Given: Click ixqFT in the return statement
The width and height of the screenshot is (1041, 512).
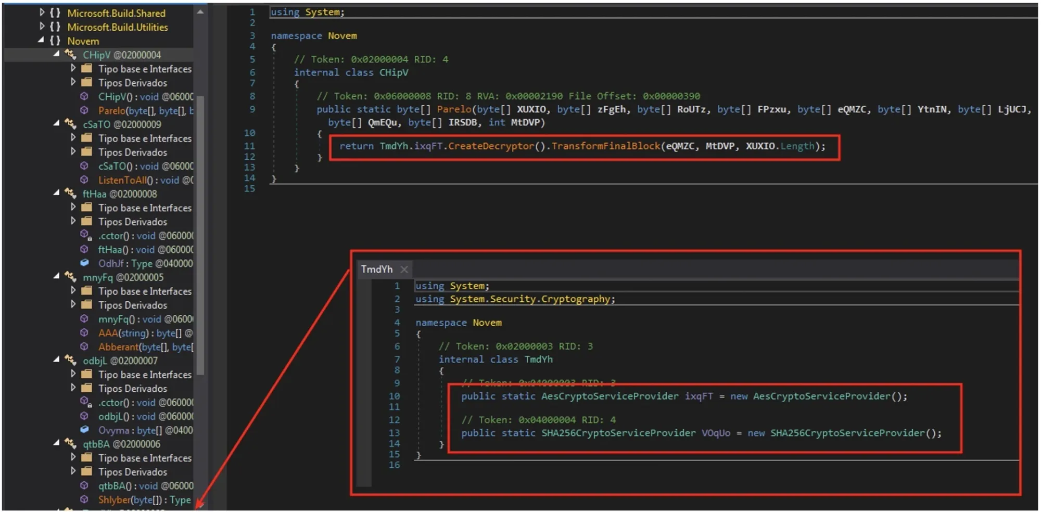Looking at the screenshot, I should [428, 146].
